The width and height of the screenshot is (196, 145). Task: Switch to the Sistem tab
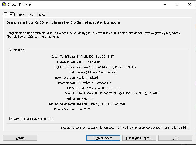coord(9,14)
